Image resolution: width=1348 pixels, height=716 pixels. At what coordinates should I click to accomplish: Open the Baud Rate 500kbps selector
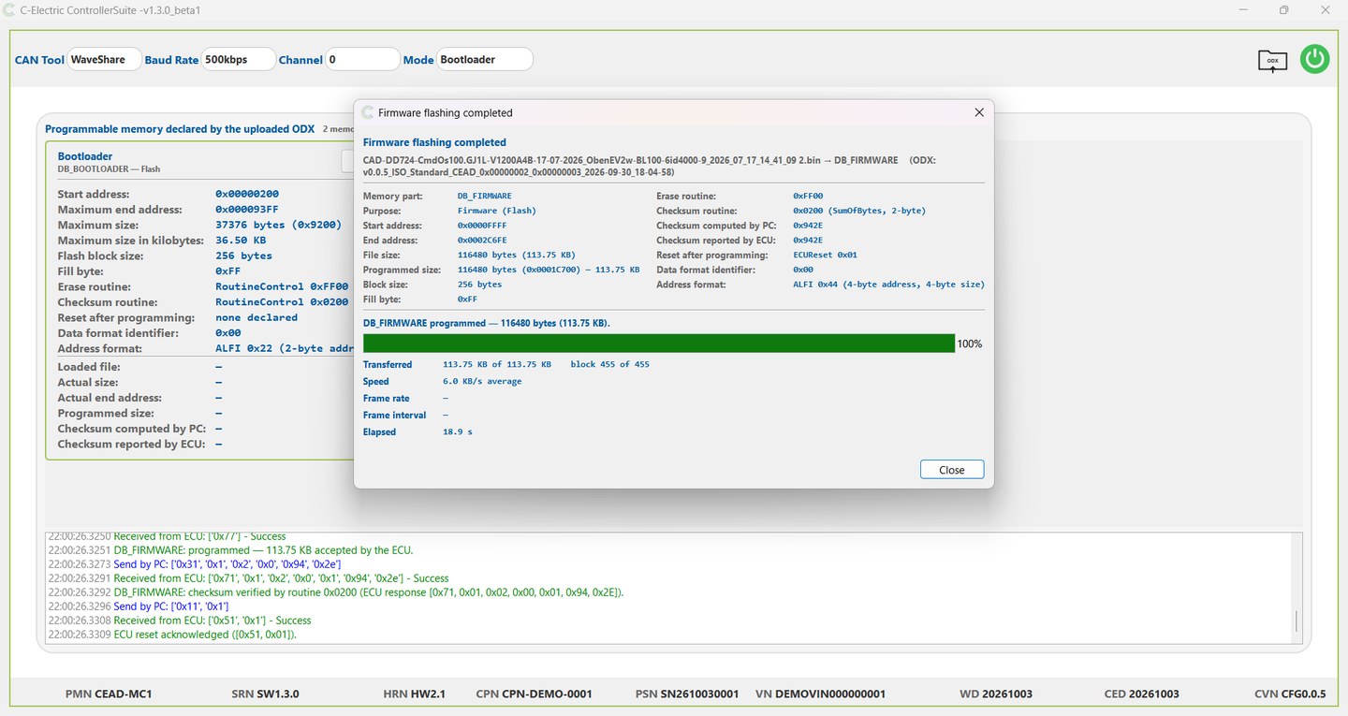[x=239, y=59]
